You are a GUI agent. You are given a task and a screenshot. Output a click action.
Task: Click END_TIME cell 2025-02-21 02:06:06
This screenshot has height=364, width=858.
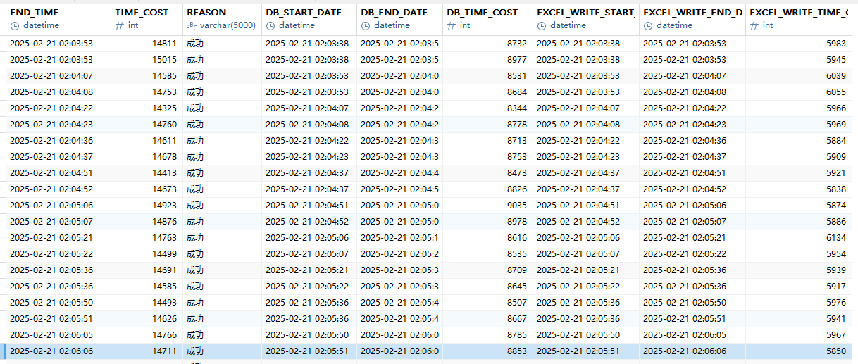pyautogui.click(x=58, y=351)
